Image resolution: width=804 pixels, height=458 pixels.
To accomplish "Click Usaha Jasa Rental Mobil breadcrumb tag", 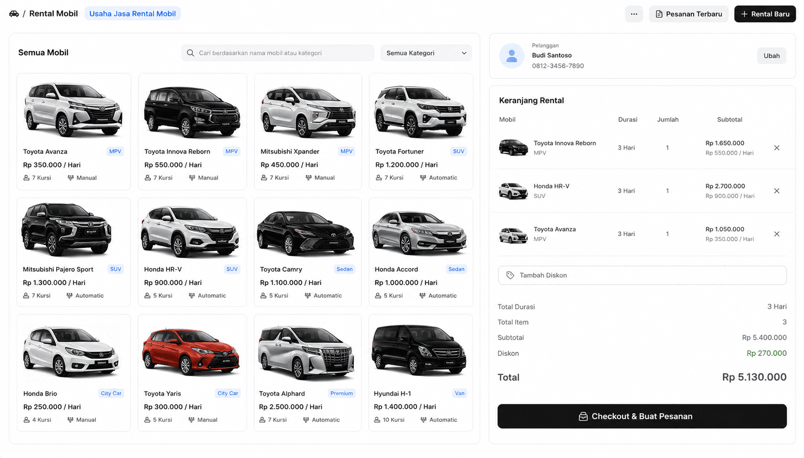I will pyautogui.click(x=133, y=14).
